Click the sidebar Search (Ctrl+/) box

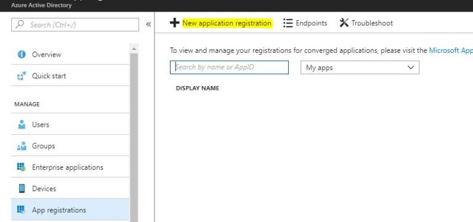point(75,25)
